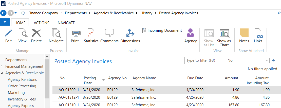Open the Comments for this invoice
Screen dimensions: 281x108
[109, 33]
